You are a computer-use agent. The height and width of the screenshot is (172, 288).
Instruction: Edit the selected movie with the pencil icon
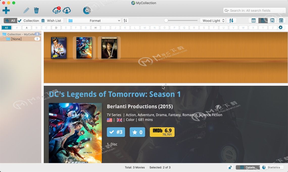26,10
